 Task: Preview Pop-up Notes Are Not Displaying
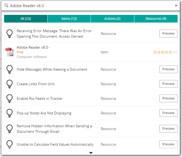click(x=169, y=113)
